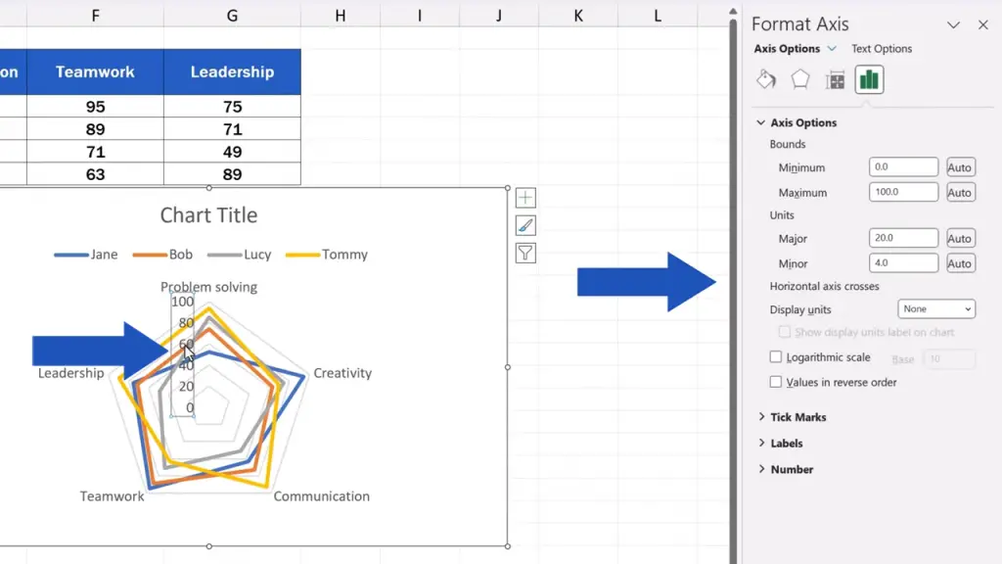Image resolution: width=1002 pixels, height=564 pixels.
Task: Select the Chart Title text
Action: 209,215
